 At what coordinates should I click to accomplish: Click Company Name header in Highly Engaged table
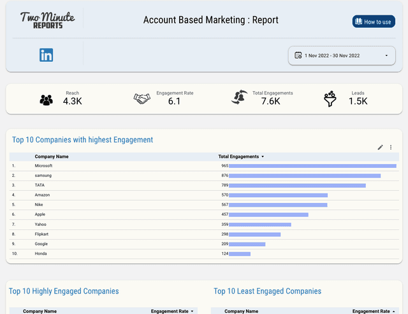40,311
